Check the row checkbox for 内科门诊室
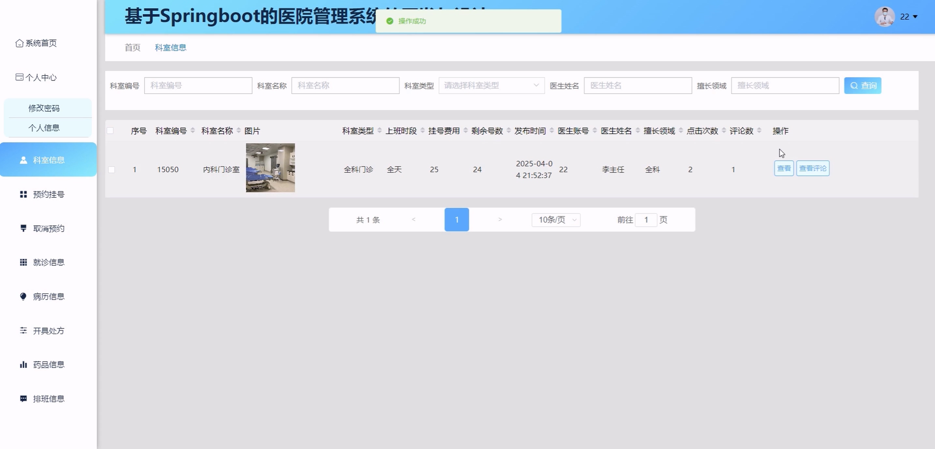Viewport: 935px width, 449px height. 111,170
